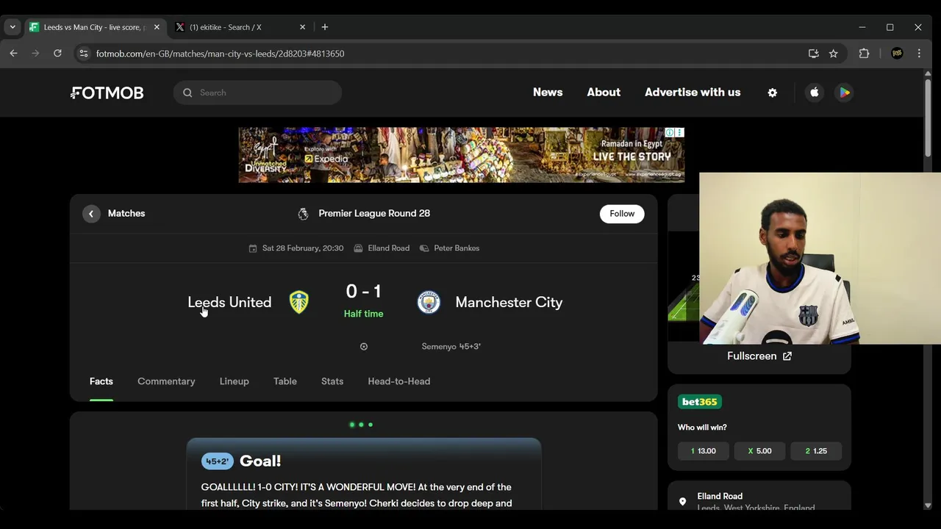Click the stadium icon beside Elland Road

[x=358, y=248]
